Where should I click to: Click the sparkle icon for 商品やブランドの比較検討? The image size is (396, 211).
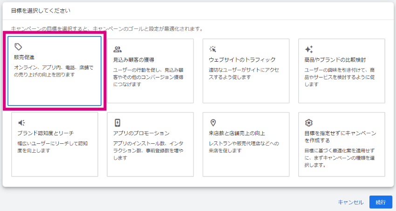coord(309,49)
